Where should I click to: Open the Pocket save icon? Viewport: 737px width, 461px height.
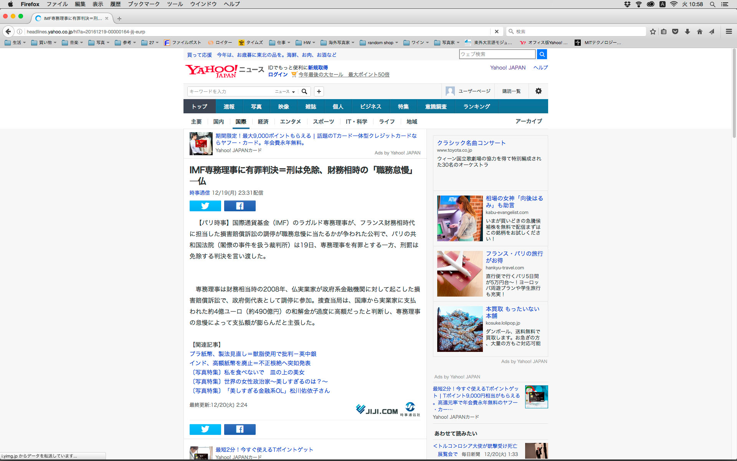click(x=675, y=32)
